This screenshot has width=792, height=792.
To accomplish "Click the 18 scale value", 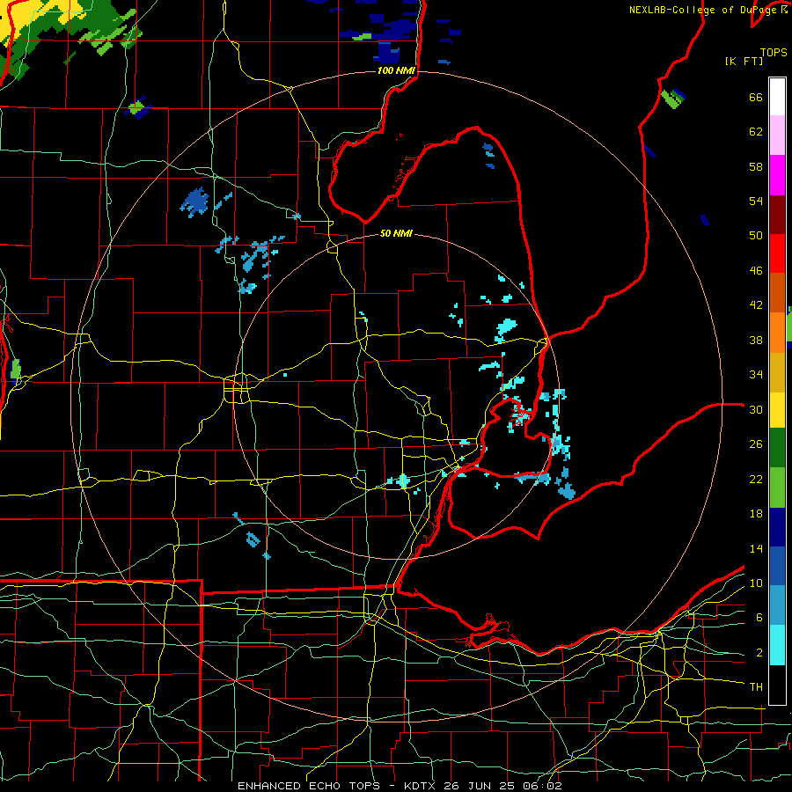I will (x=756, y=514).
